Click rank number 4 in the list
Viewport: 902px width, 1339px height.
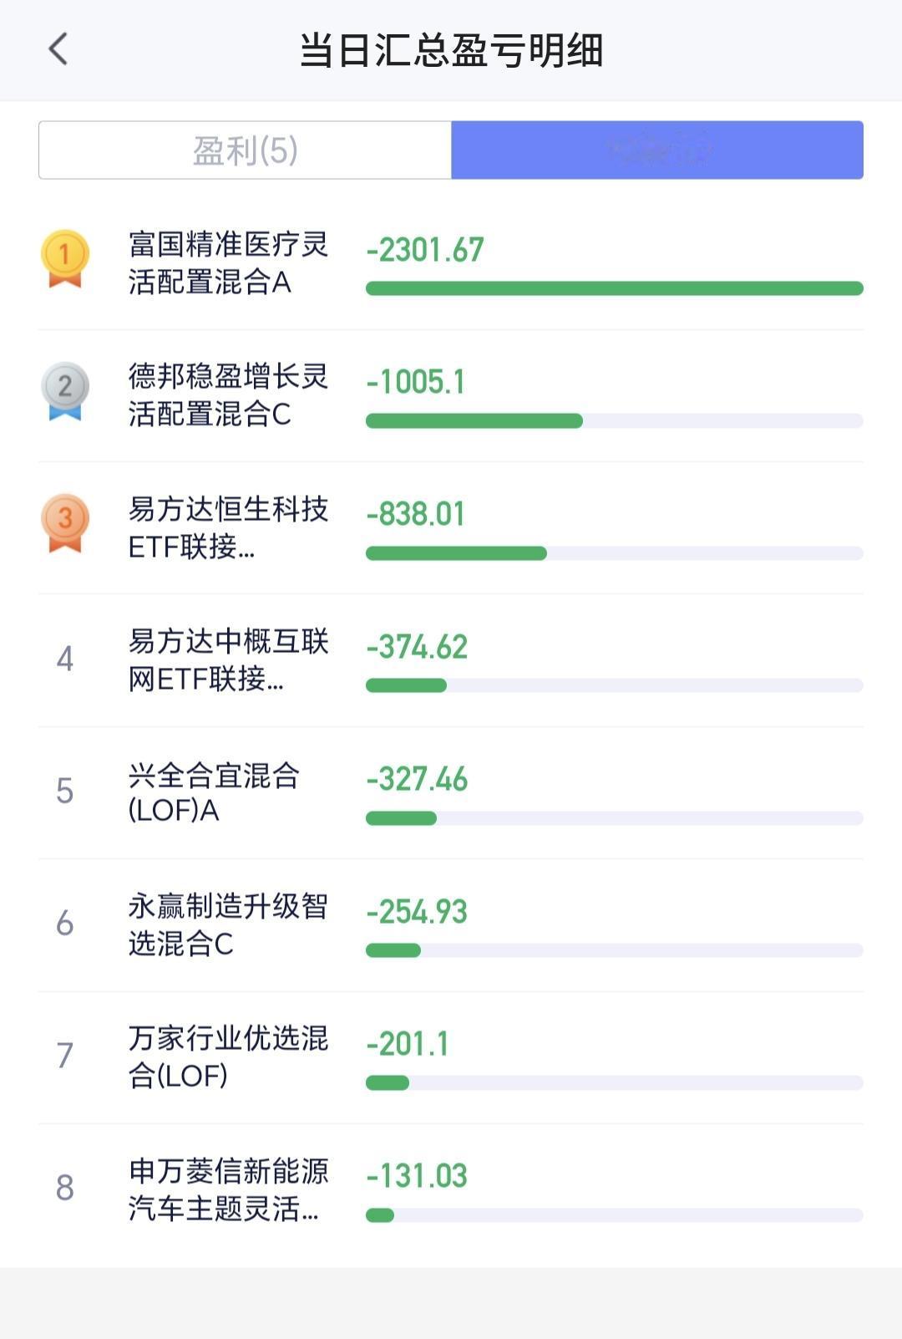[65, 659]
